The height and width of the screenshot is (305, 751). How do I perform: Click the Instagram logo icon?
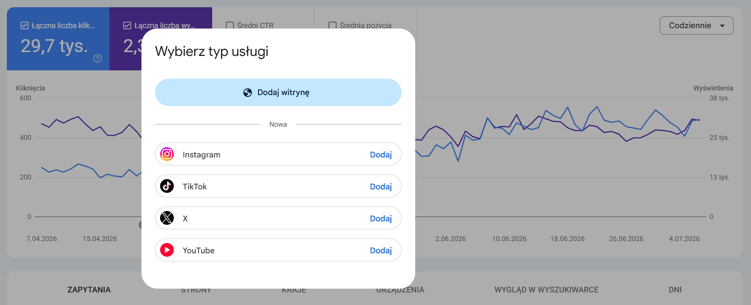click(x=167, y=154)
